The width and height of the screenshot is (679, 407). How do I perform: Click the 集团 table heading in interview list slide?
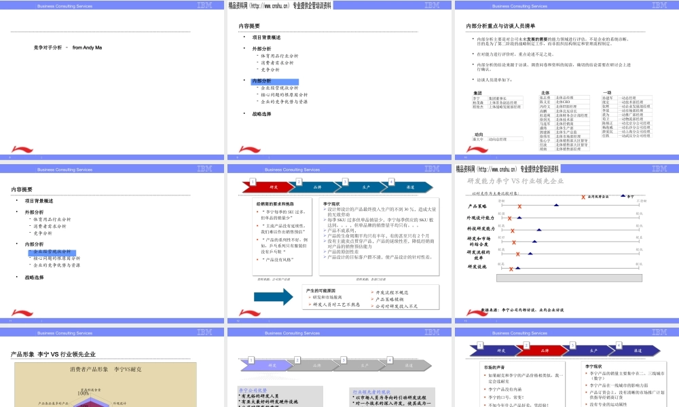477,93
